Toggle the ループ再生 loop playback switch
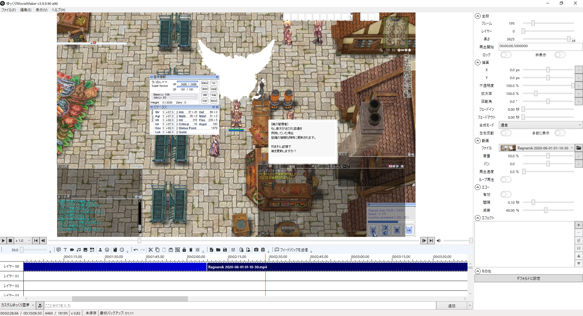This screenshot has width=583, height=316. coord(506,179)
